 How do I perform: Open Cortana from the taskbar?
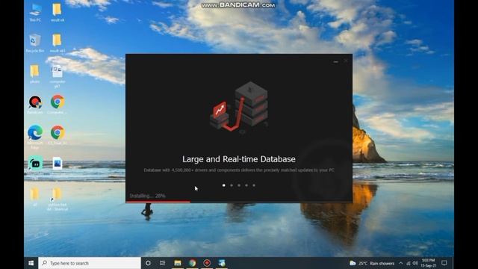coord(148,263)
